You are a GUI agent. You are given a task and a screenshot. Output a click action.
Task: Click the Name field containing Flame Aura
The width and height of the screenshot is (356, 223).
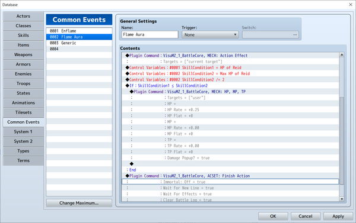[150, 34]
